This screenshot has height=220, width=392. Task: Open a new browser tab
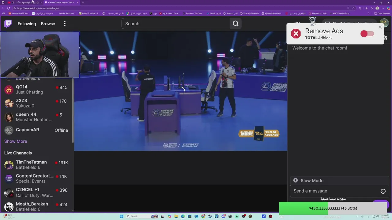(x=83, y=2)
